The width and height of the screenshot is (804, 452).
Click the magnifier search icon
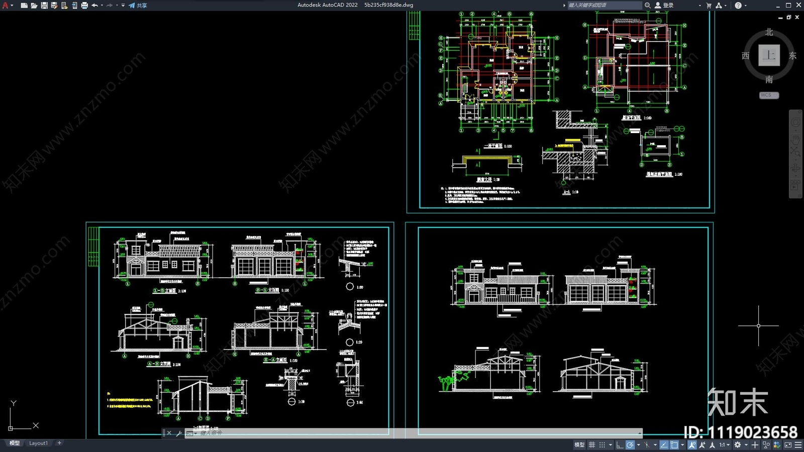[648, 5]
